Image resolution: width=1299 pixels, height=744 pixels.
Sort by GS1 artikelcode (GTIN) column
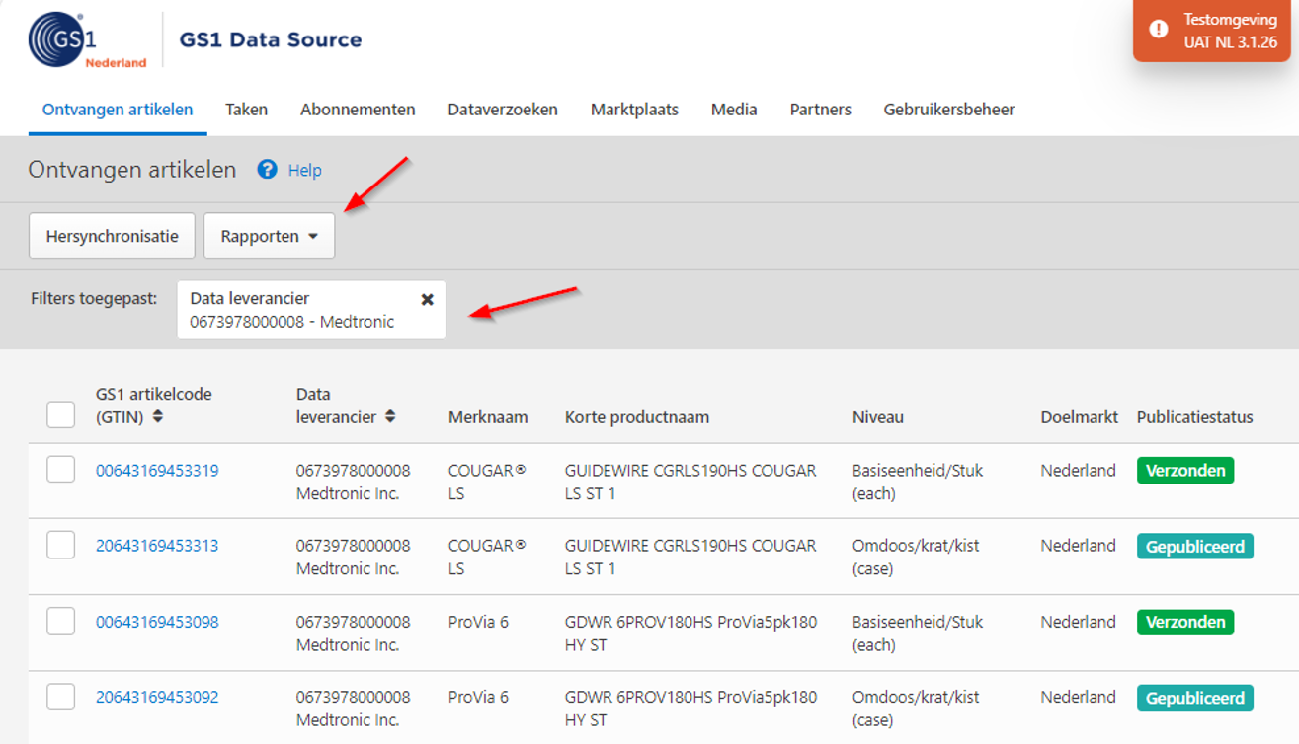coord(158,417)
